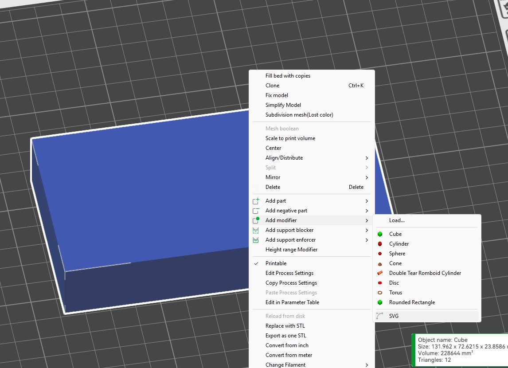508x368 pixels.
Task: Choose the red Cylinder shape icon
Action: (380, 244)
